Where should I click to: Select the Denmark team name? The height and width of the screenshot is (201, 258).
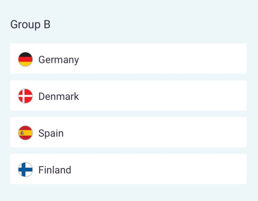[x=59, y=96]
